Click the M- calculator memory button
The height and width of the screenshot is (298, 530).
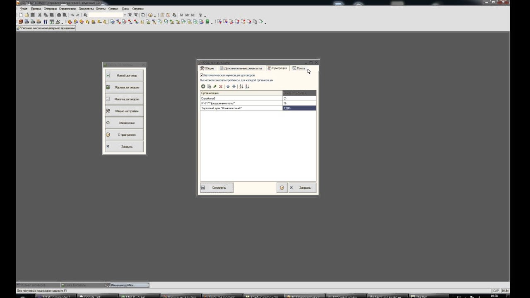[x=193, y=15]
